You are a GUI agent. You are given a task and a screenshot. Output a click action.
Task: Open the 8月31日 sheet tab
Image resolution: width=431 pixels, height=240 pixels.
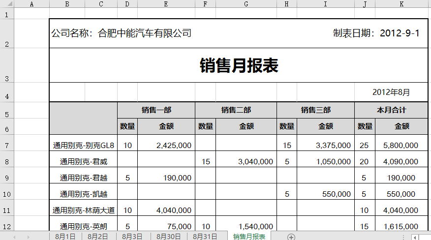pos(205,237)
